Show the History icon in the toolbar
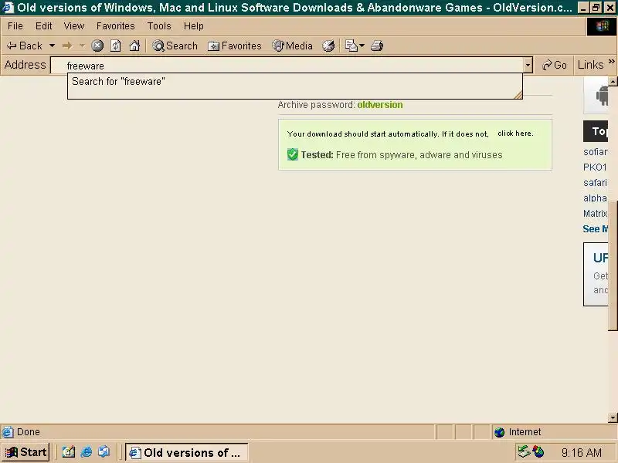618x463 pixels. point(328,46)
